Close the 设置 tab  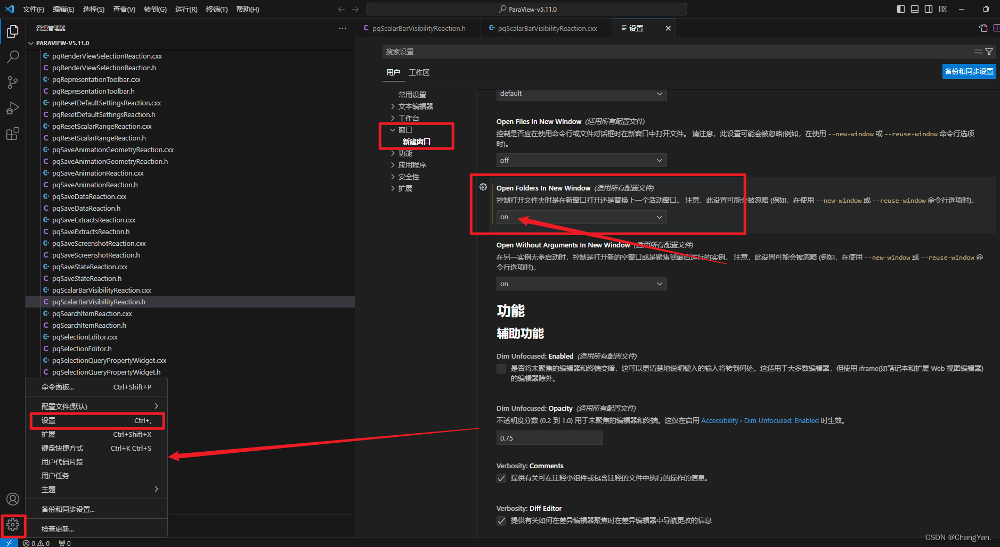pyautogui.click(x=668, y=28)
